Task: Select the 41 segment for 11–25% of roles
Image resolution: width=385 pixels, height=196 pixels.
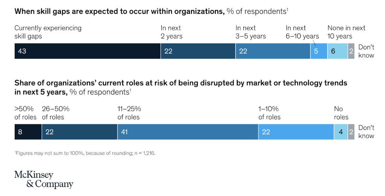Action: click(x=188, y=132)
